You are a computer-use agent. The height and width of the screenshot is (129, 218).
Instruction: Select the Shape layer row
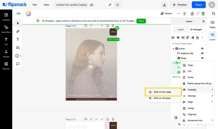pos(188,58)
